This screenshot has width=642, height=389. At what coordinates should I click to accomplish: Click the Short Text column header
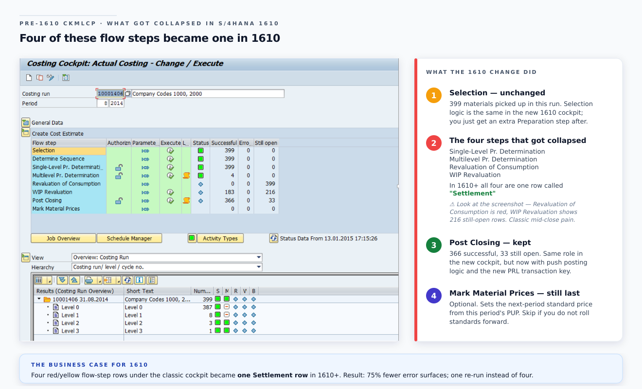click(x=157, y=291)
